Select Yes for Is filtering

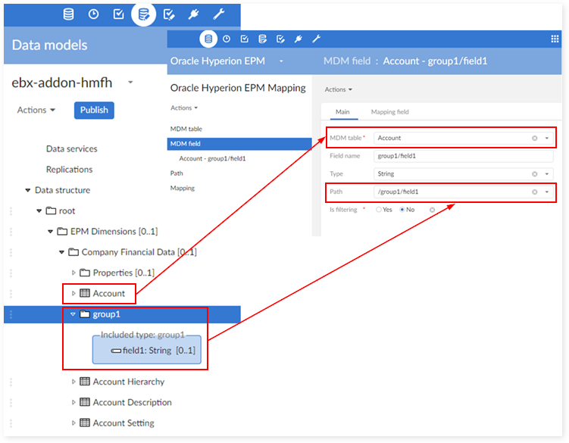tap(379, 210)
